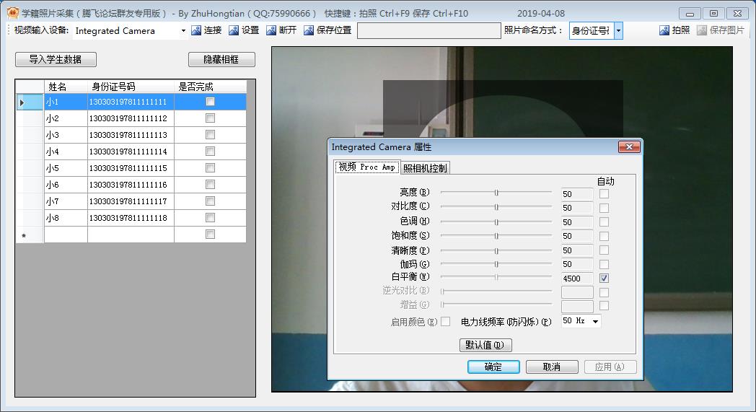Check 是否完成 box for 小5
The width and height of the screenshot is (756, 412).
[210, 168]
